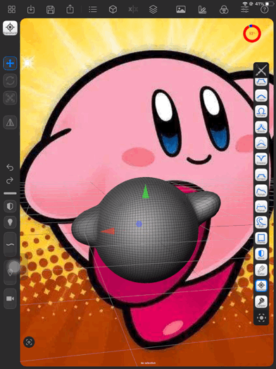Open the background image menu icon

pyautogui.click(x=181, y=9)
